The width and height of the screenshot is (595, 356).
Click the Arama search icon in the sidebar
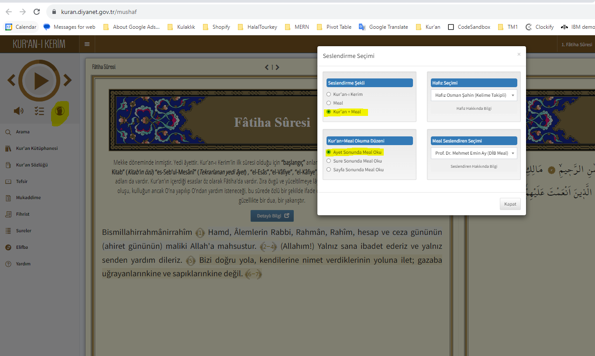point(8,132)
